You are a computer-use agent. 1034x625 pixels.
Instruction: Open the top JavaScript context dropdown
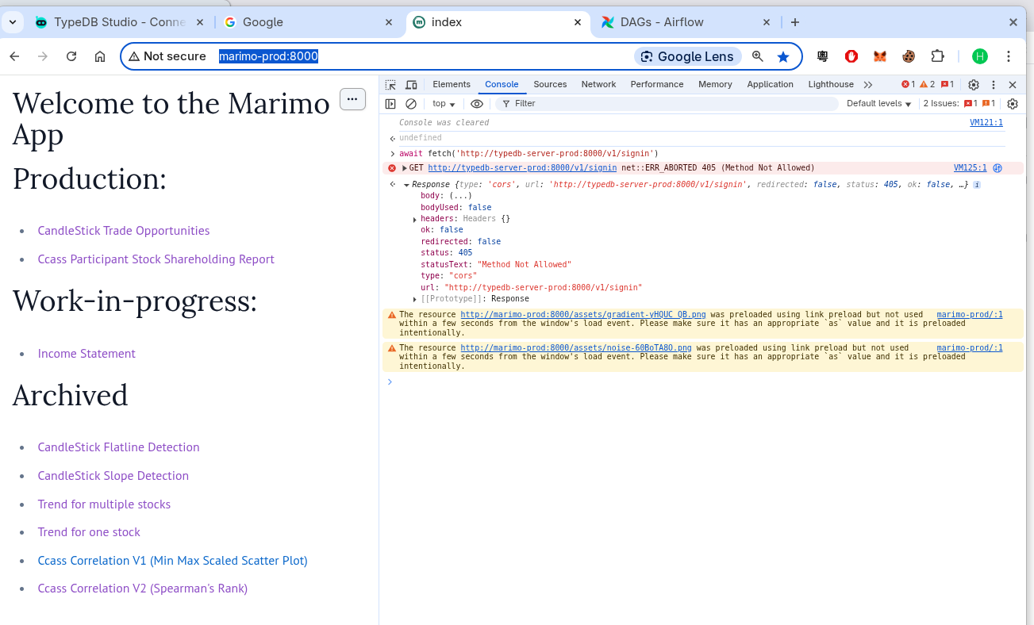tap(444, 104)
